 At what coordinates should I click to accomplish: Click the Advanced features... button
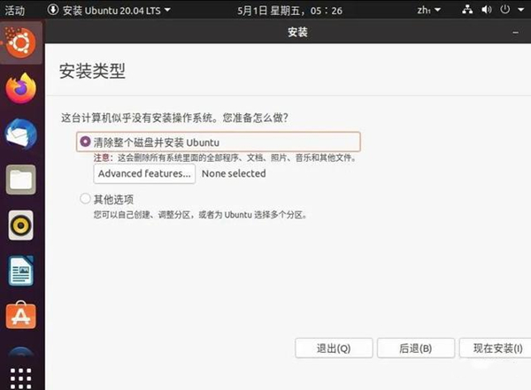coord(144,173)
